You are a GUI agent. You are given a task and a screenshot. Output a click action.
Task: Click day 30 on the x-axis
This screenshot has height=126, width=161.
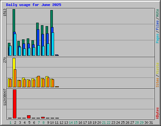146,123
